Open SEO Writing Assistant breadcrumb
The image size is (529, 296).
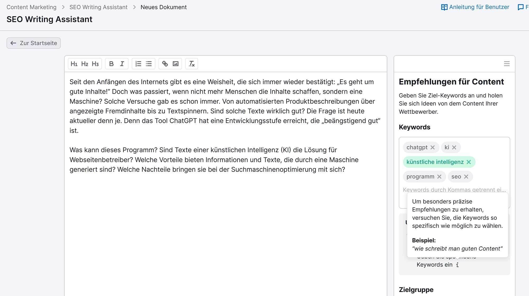click(x=98, y=7)
